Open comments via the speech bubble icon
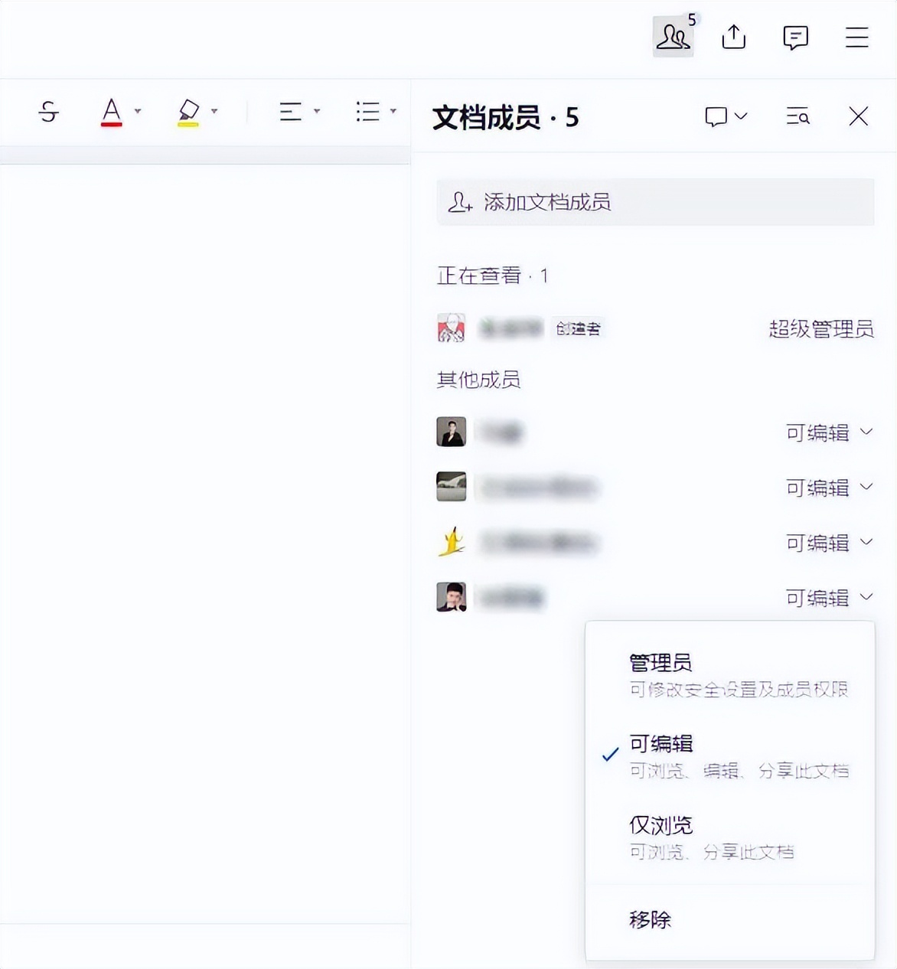 (795, 36)
